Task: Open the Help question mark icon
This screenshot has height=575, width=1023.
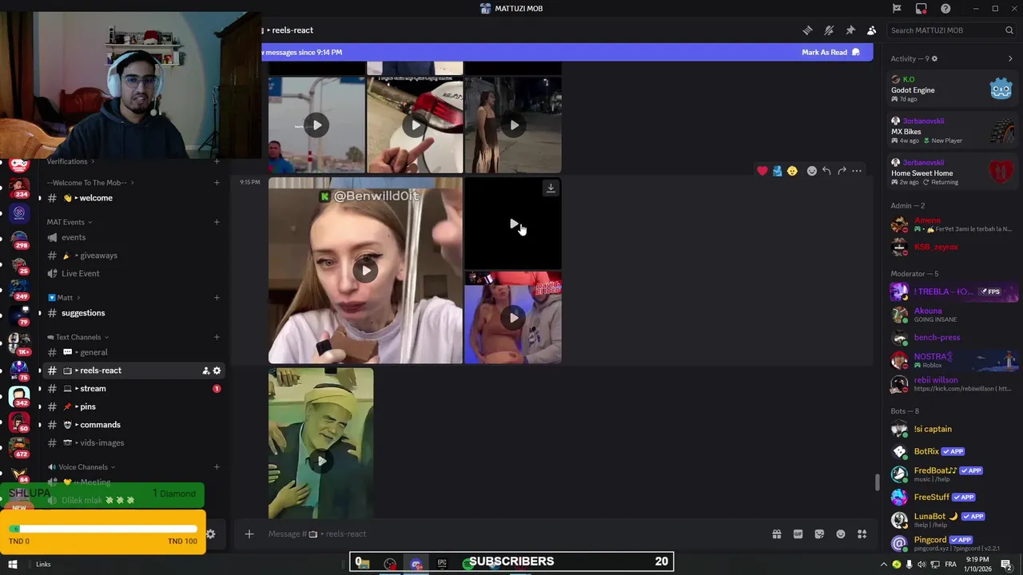Action: coord(945,9)
